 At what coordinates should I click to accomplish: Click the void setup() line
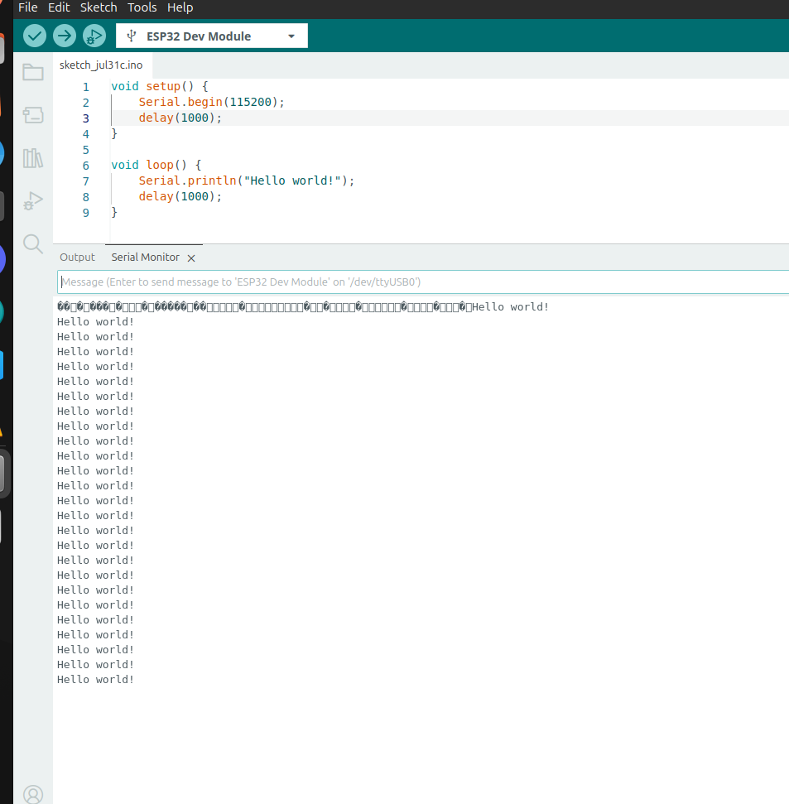pos(160,86)
